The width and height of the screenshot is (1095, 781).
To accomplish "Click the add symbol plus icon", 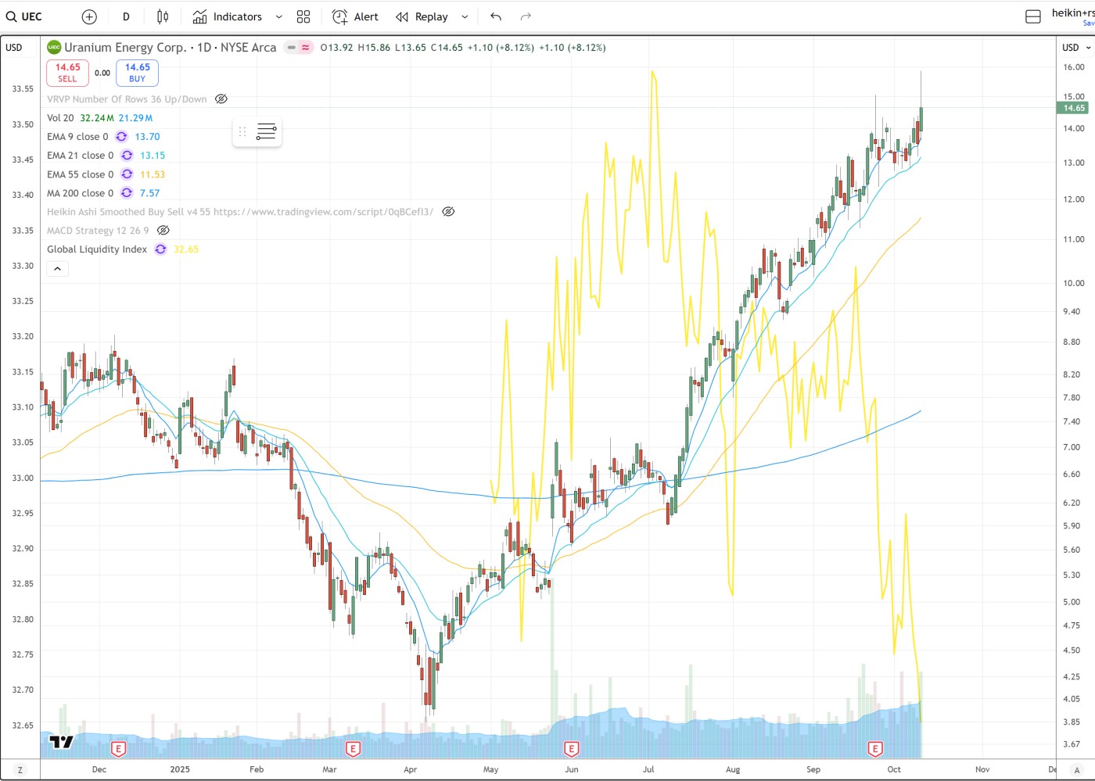I will pyautogui.click(x=89, y=16).
